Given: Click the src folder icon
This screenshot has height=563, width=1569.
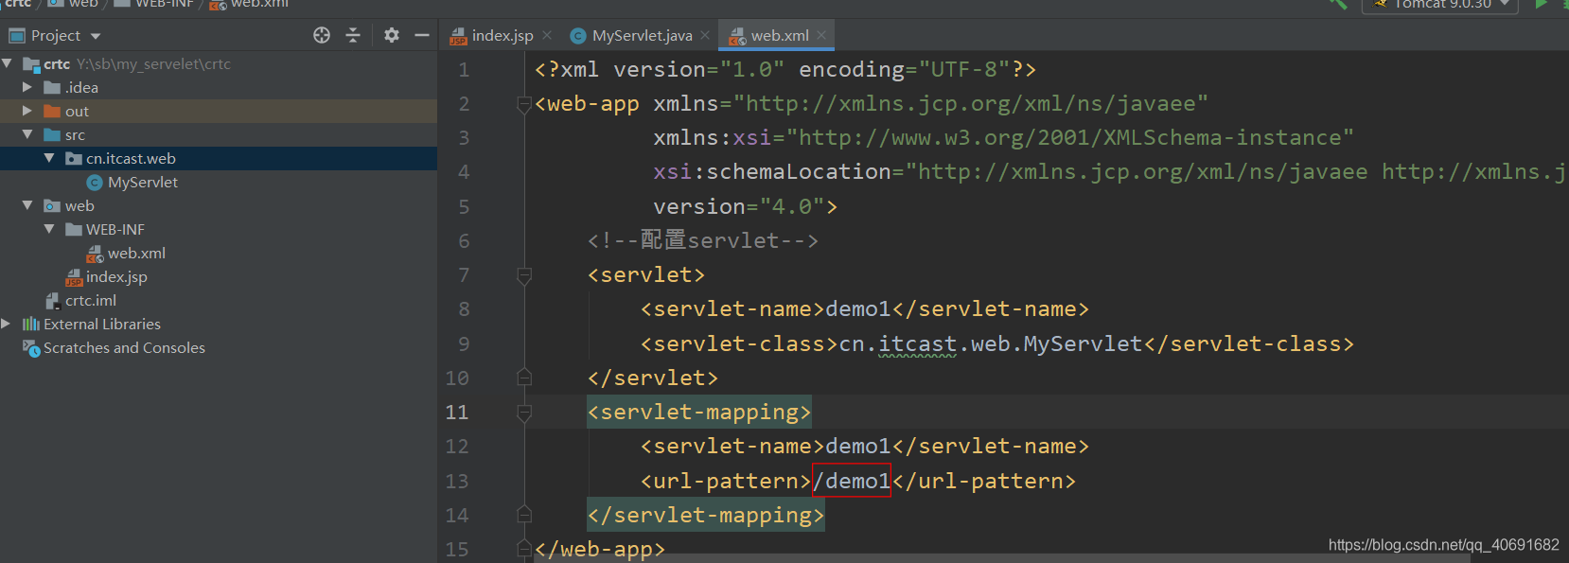Looking at the screenshot, I should (x=52, y=134).
